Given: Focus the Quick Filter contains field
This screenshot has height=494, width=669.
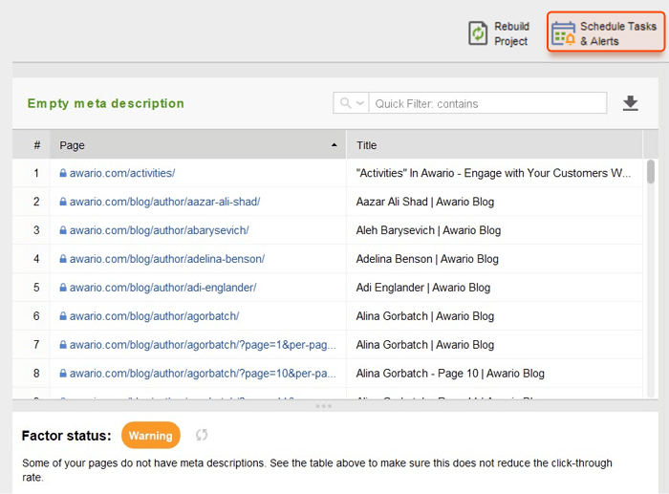Looking at the screenshot, I should pos(487,103).
